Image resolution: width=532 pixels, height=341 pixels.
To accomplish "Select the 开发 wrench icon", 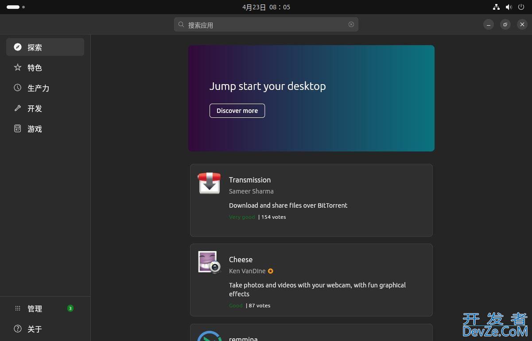I will [18, 108].
